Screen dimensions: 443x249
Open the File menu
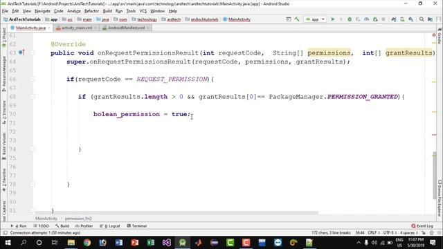[5, 11]
